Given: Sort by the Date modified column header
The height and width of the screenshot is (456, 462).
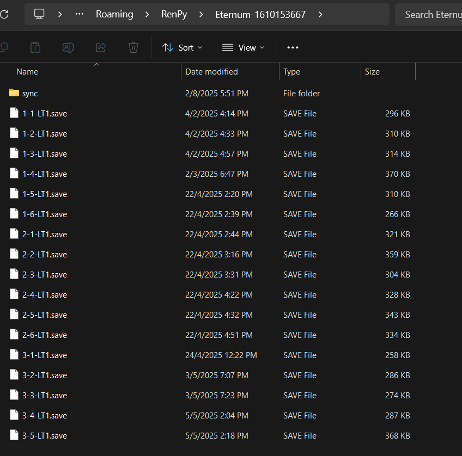Looking at the screenshot, I should [x=211, y=72].
